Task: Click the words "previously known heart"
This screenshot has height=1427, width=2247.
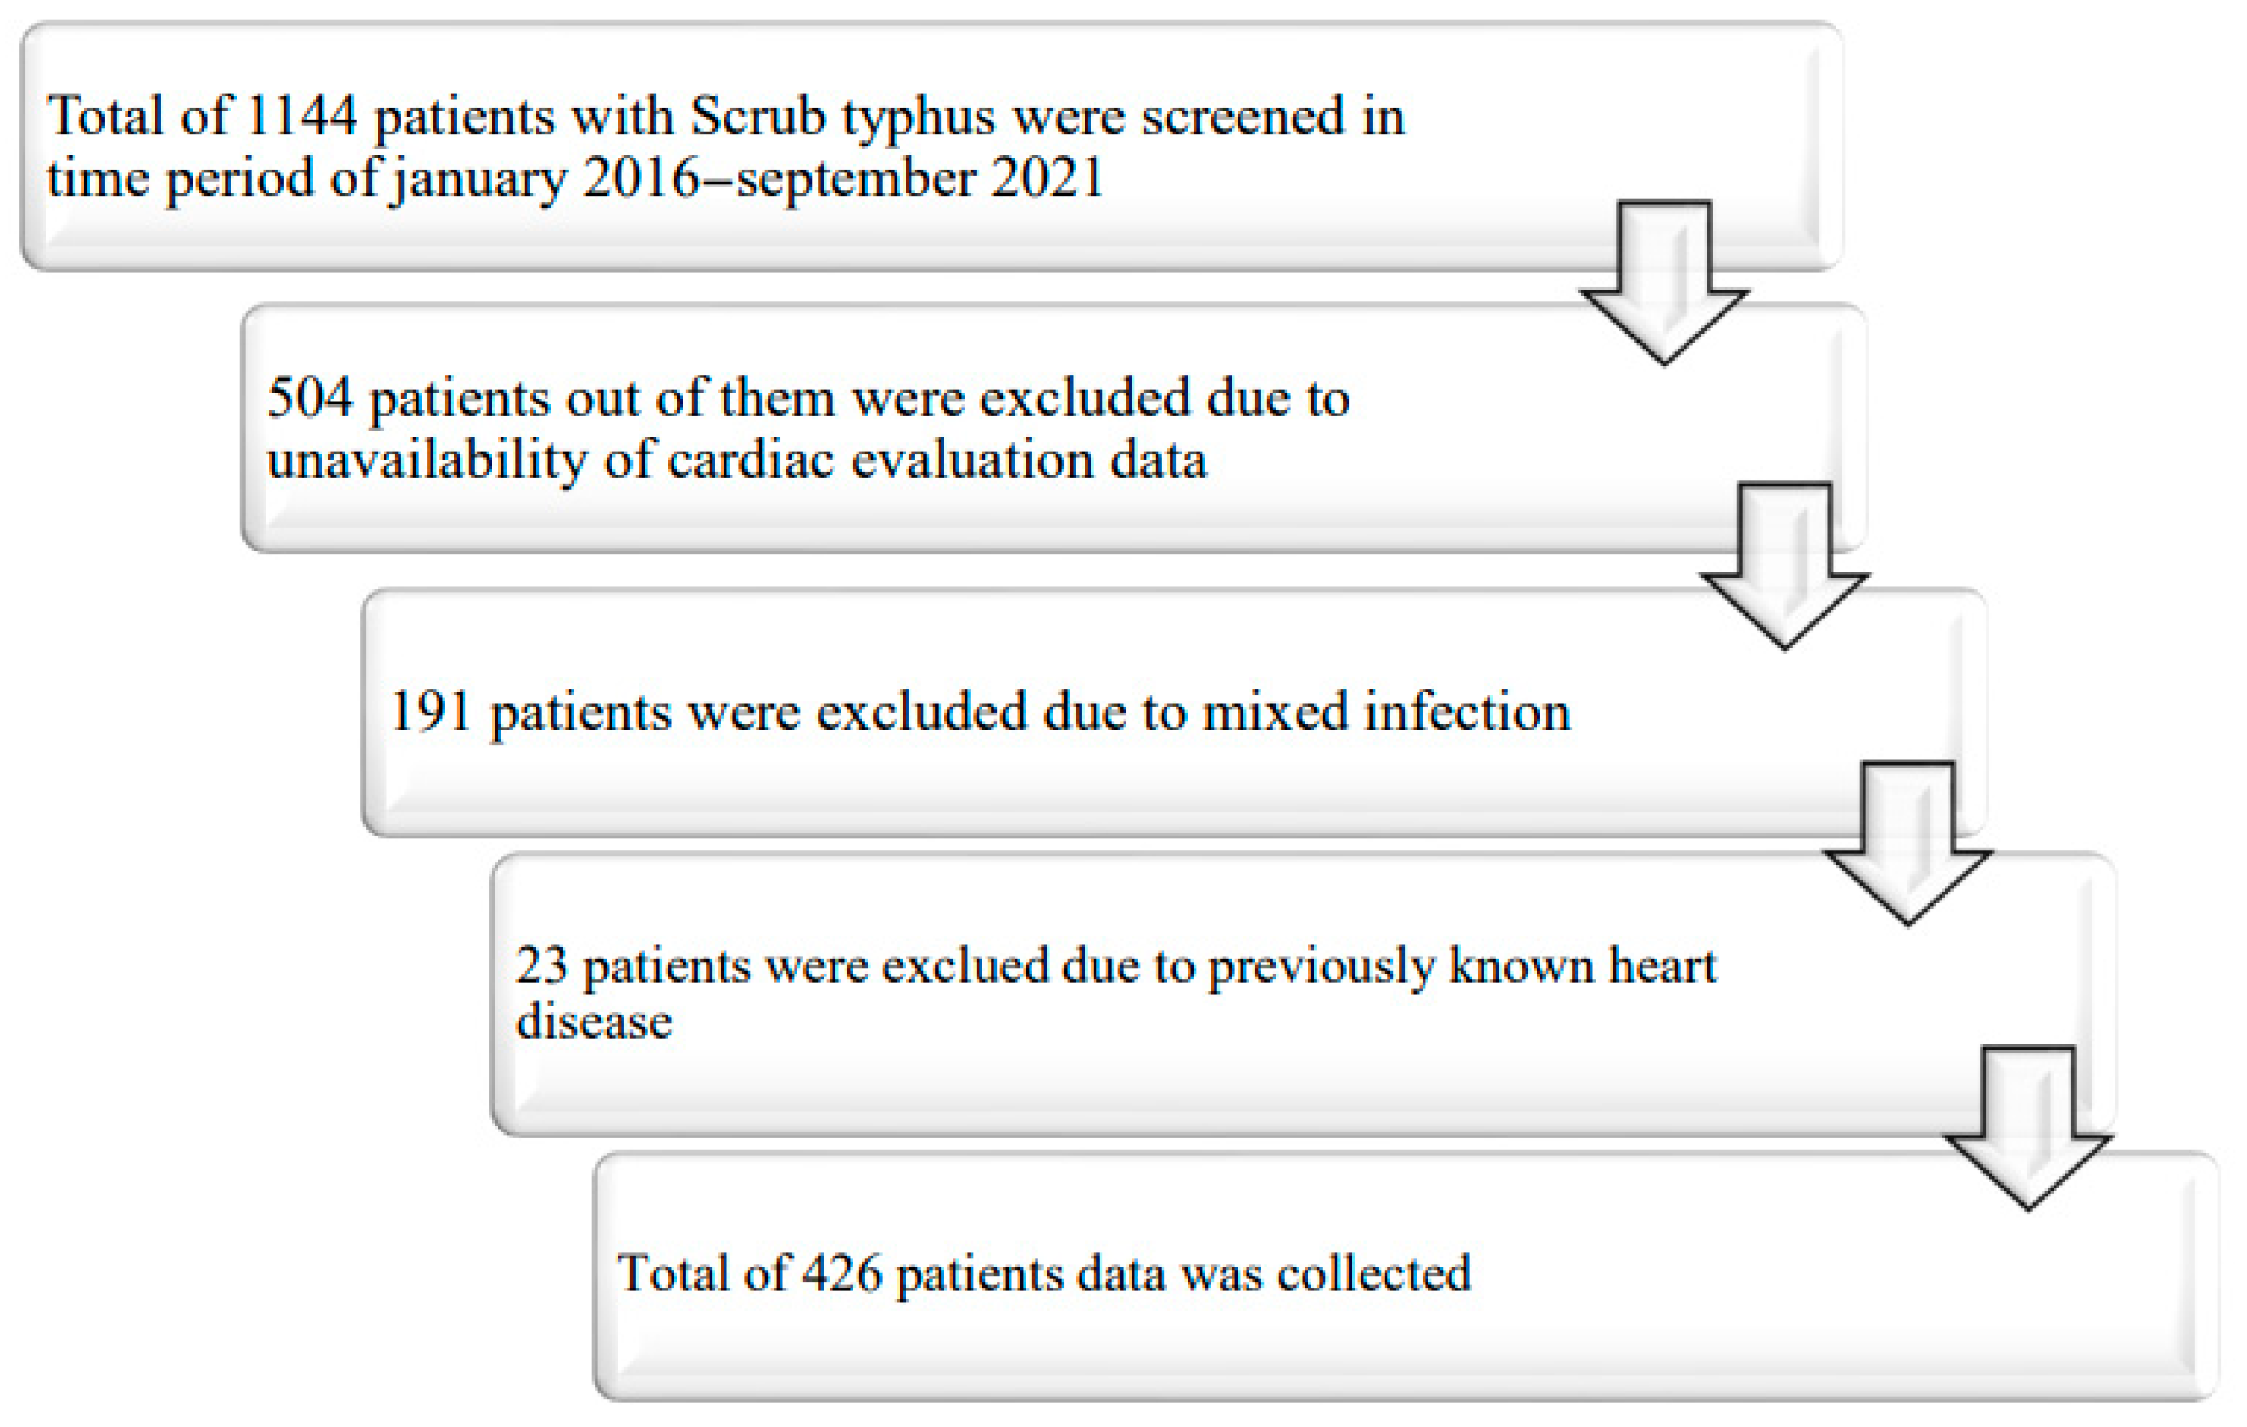Action: [1462, 966]
